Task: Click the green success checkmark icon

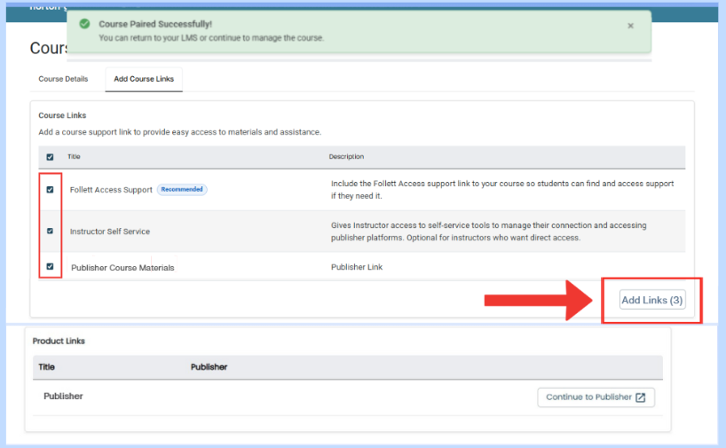Action: [x=84, y=24]
